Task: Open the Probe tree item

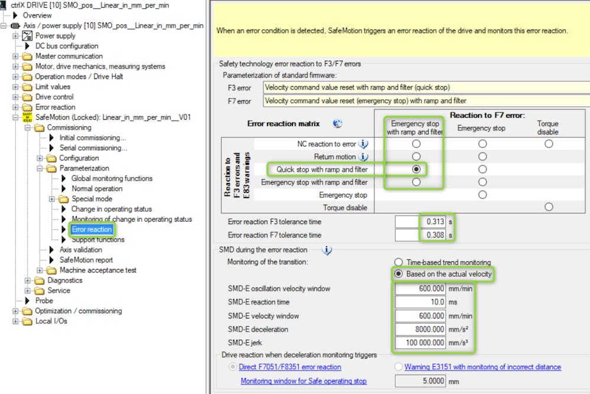Action: pyautogui.click(x=44, y=301)
